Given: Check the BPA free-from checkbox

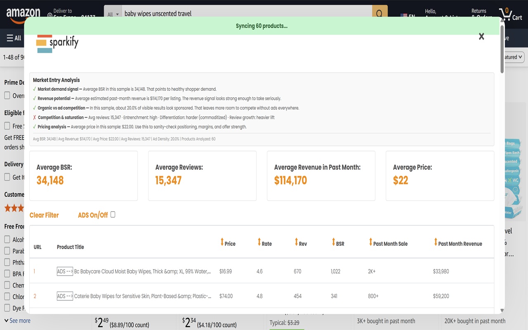Looking at the screenshot, I should click(x=7, y=273).
